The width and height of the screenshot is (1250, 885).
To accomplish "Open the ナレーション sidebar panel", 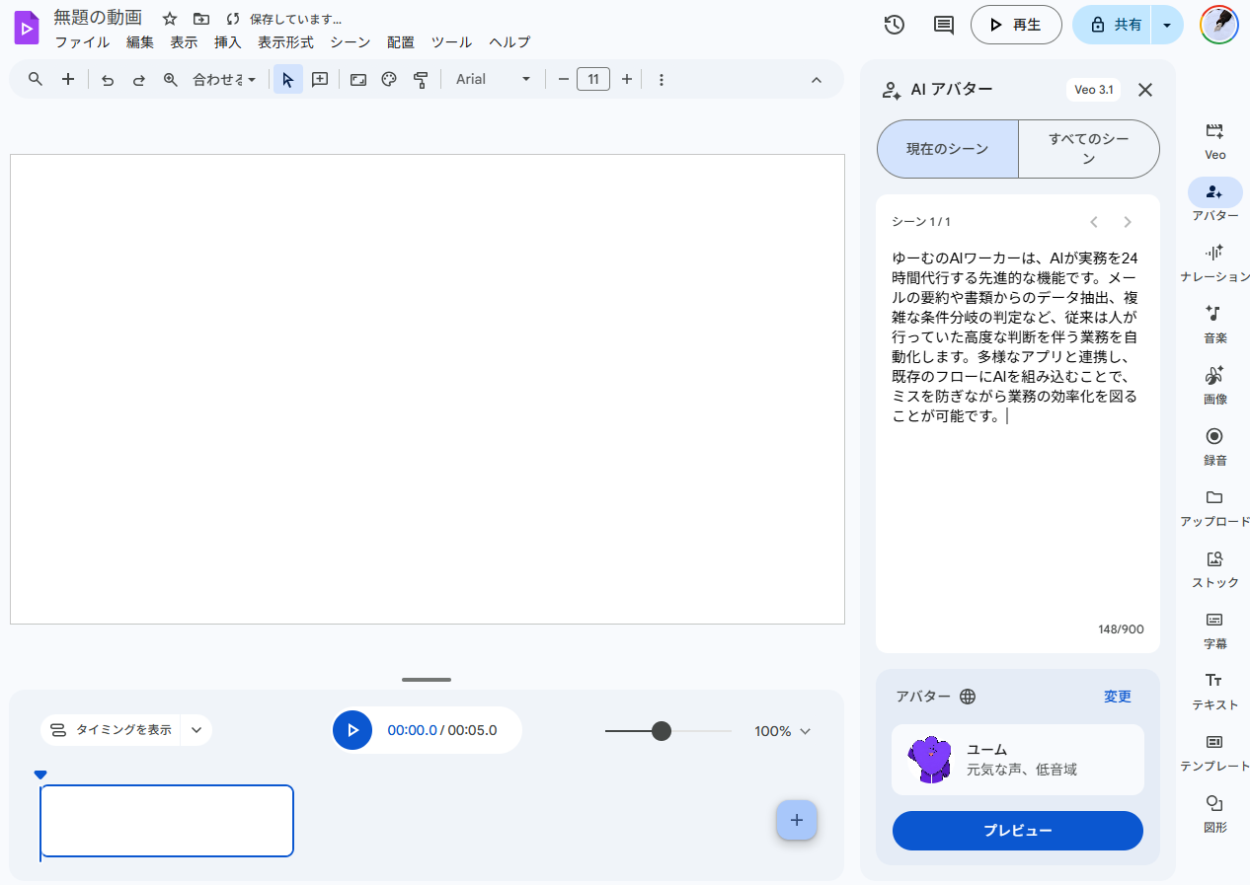I will point(1214,263).
